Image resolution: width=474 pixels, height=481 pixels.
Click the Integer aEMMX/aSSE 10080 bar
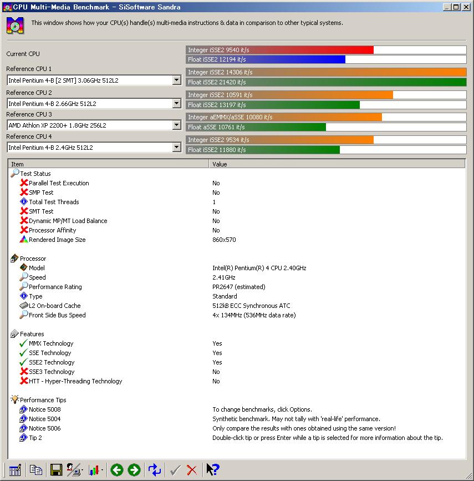click(x=326, y=117)
